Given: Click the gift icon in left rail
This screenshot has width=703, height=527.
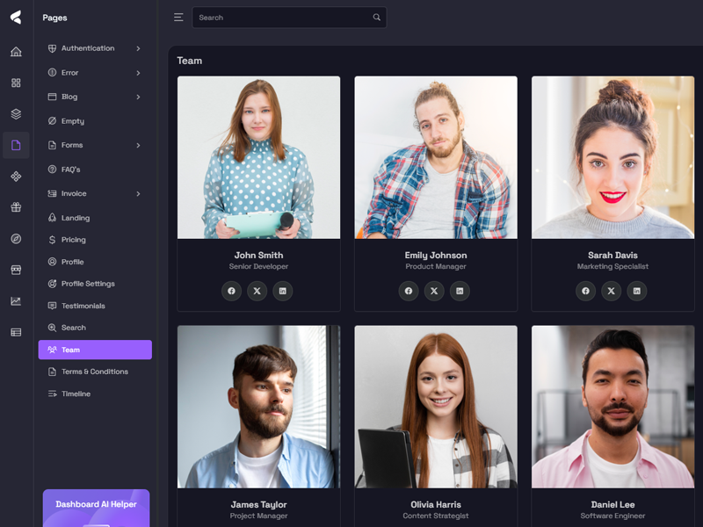Looking at the screenshot, I should 16,207.
